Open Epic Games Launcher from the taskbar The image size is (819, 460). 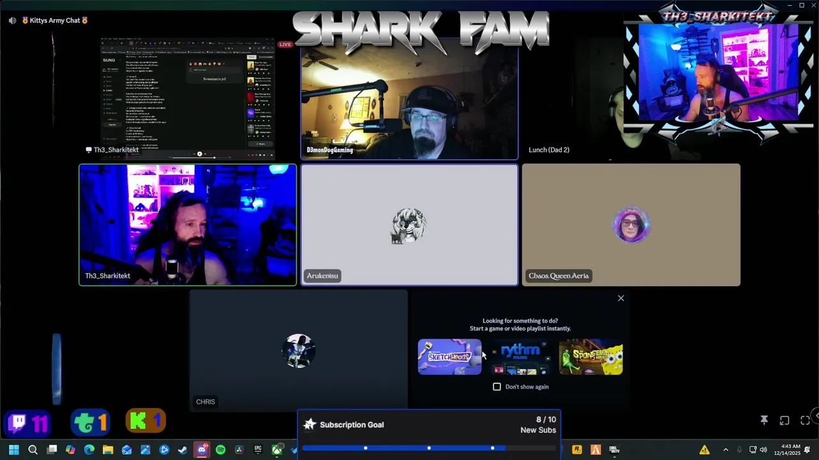[258, 450]
